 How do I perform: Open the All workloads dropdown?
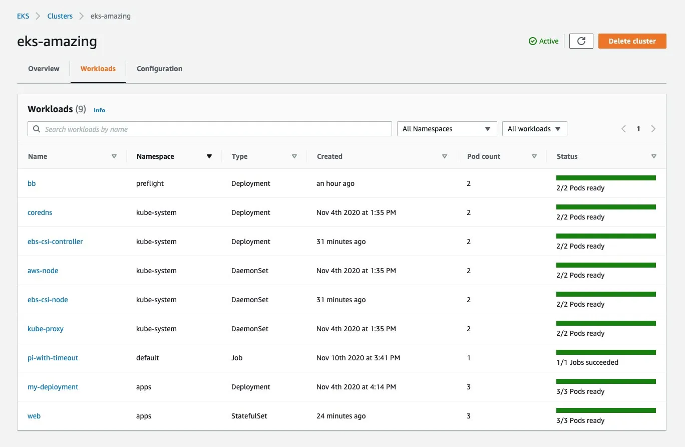click(x=534, y=129)
